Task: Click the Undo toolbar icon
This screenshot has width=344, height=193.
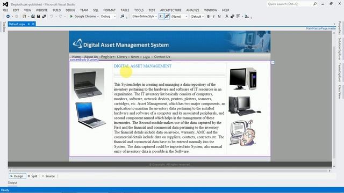Action: (52, 17)
